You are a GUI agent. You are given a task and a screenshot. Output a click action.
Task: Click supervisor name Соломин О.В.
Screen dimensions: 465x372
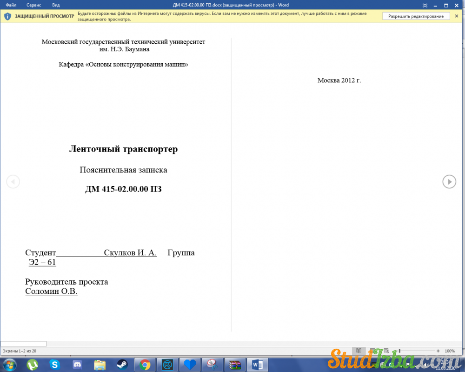click(51, 291)
